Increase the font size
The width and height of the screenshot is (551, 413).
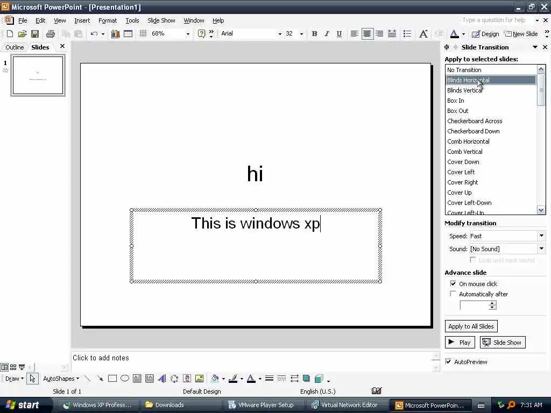[423, 34]
